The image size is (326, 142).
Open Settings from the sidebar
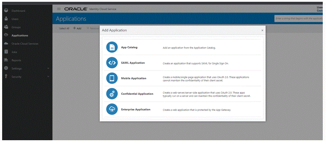(x=17, y=68)
